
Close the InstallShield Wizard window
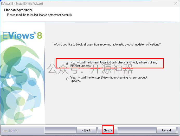pos(176,3)
